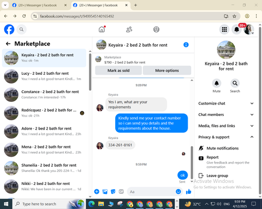
Task: Attach a photo using the image icon
Action: click(x=105, y=192)
